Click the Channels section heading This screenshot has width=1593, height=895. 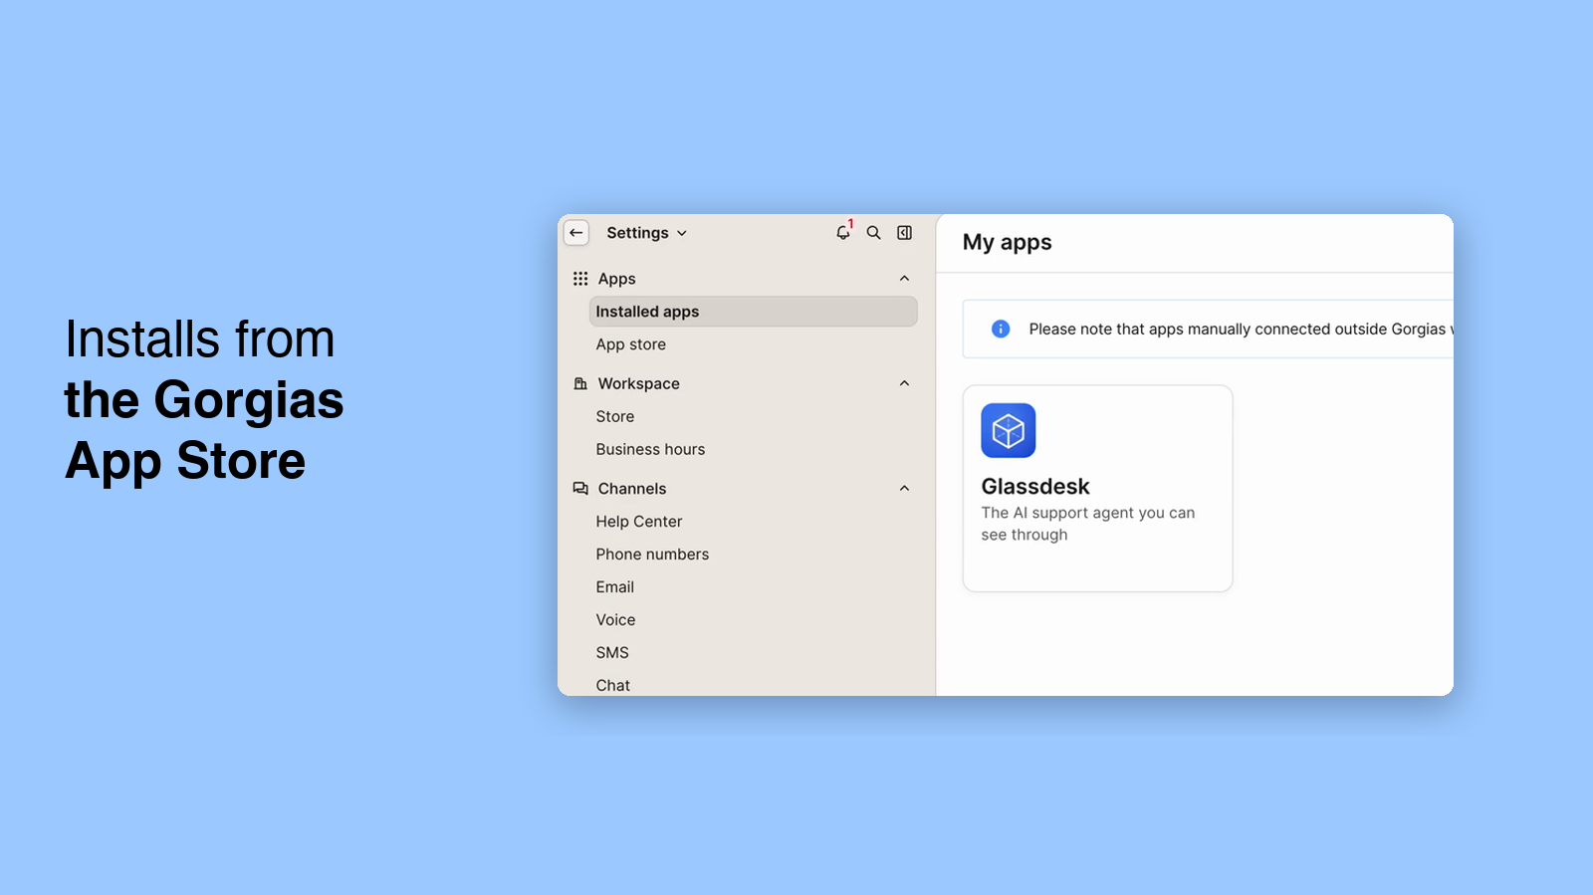click(632, 489)
